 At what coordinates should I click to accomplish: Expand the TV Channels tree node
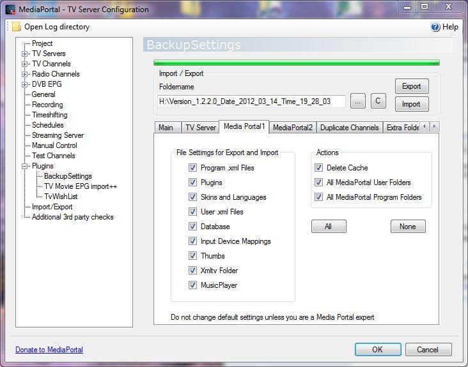pos(25,64)
